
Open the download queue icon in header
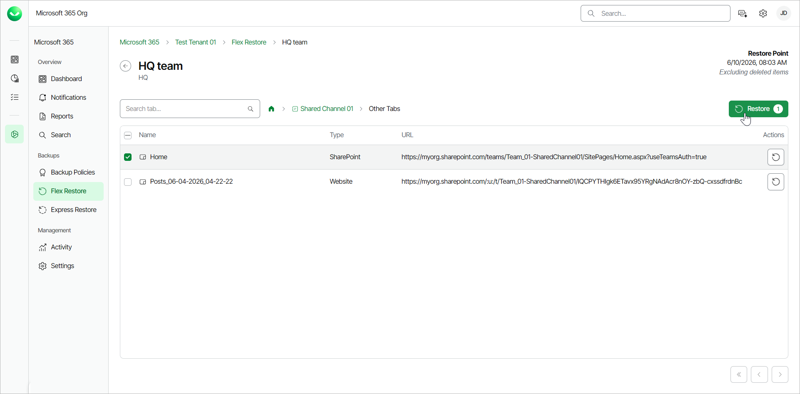click(x=743, y=14)
